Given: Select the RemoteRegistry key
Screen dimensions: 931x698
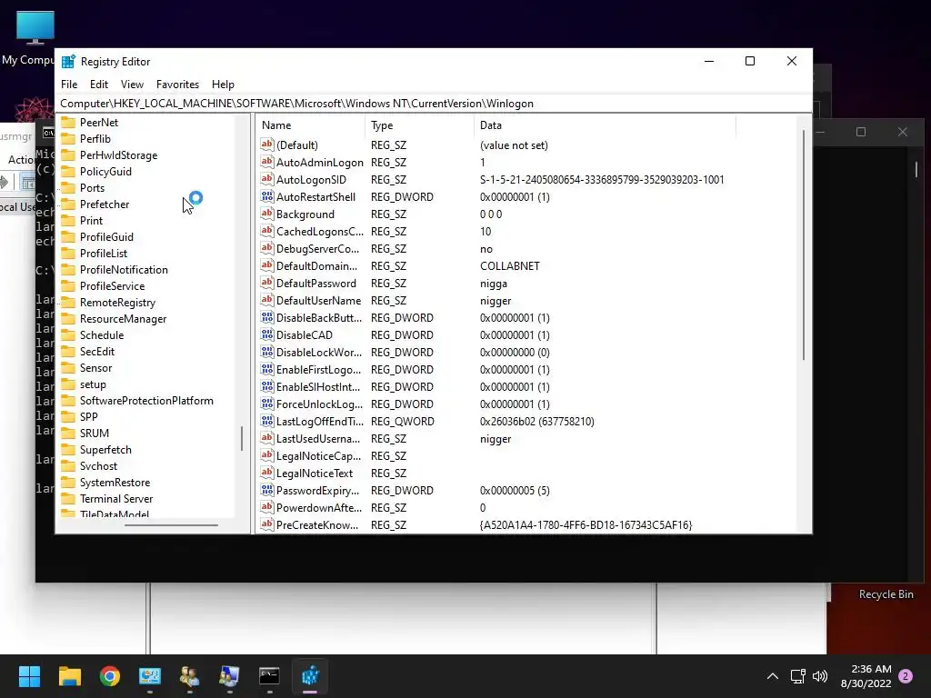Looking at the screenshot, I should click(117, 303).
